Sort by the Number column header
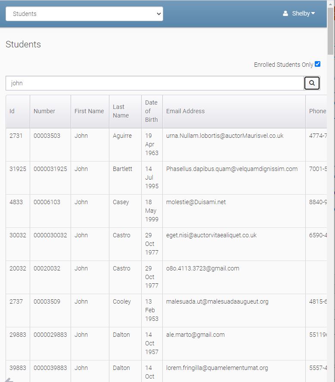Viewport: 335px width, 382px height. (x=44, y=111)
